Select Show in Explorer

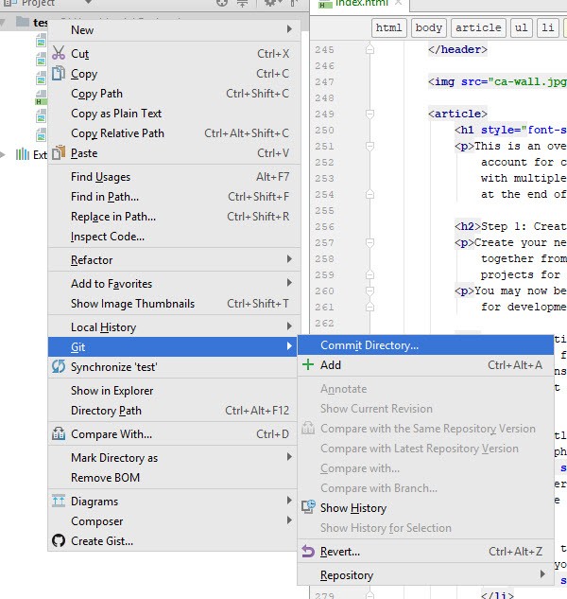coord(112,391)
